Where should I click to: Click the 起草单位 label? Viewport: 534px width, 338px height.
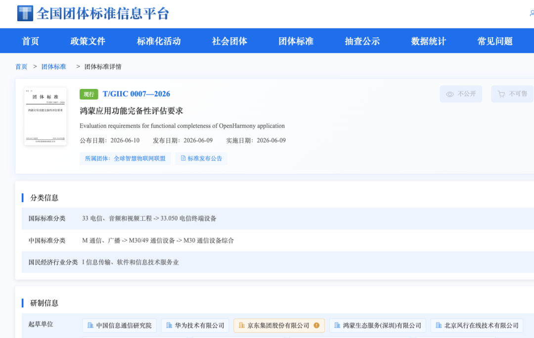(41, 324)
